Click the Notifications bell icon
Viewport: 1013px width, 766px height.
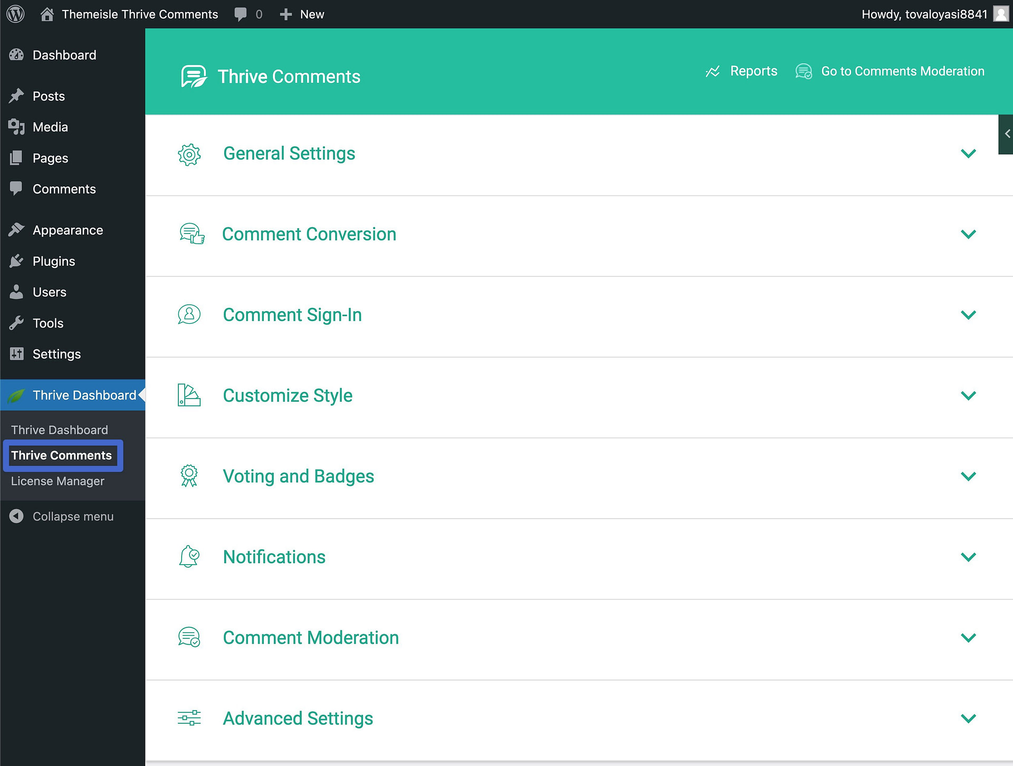point(190,557)
